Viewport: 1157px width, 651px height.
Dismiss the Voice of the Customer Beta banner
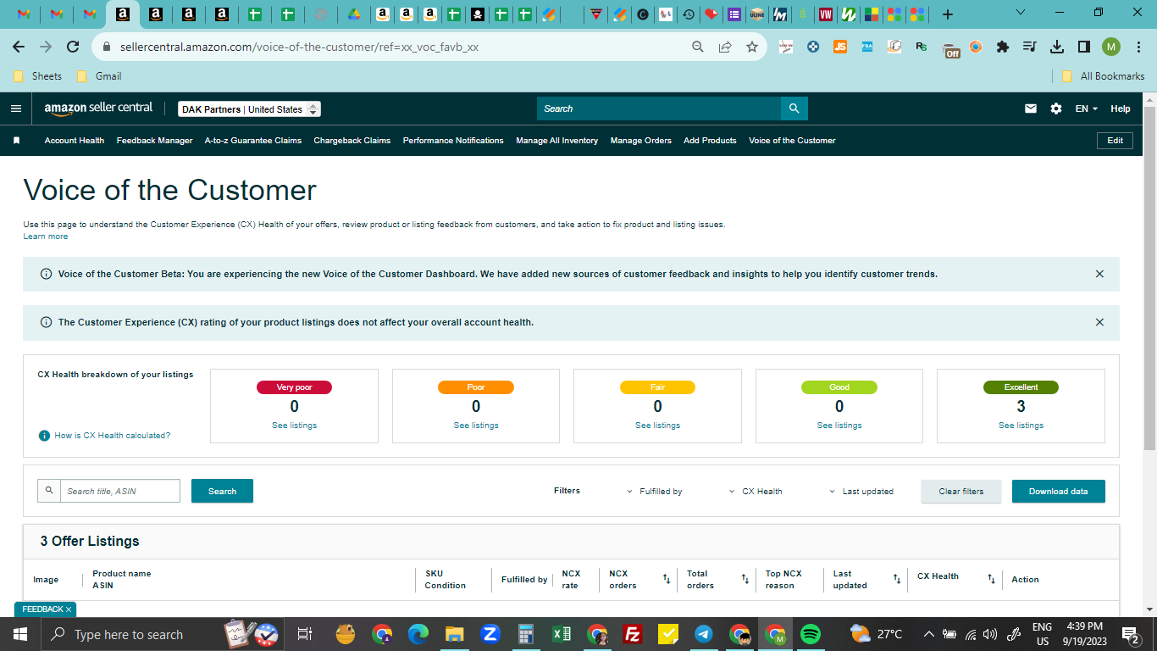point(1099,274)
